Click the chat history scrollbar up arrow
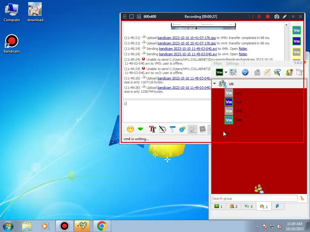This screenshot has height=232, width=310. pyautogui.click(x=286, y=25)
